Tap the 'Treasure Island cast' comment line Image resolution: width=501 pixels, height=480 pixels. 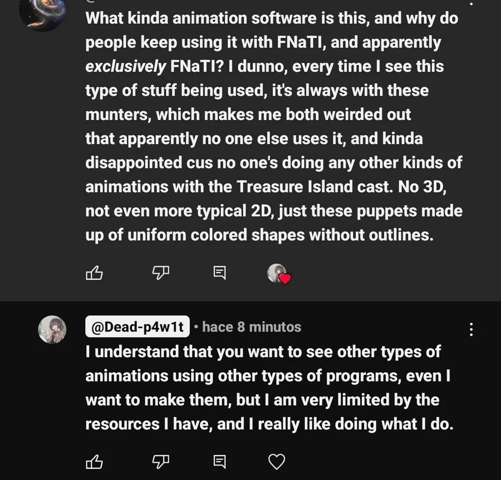266,187
